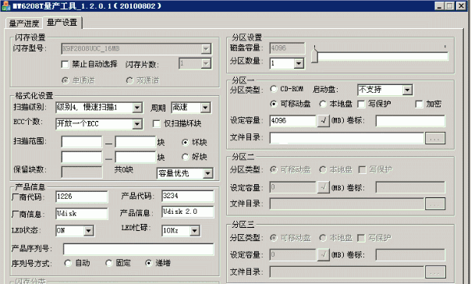Viewport: 471px width, 284px height.
Task: Expand the LED忙碌 10Hz dropdown
Action: 195,231
